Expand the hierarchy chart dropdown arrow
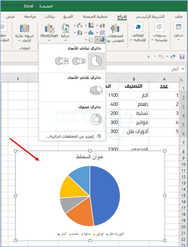 coord(86,25)
